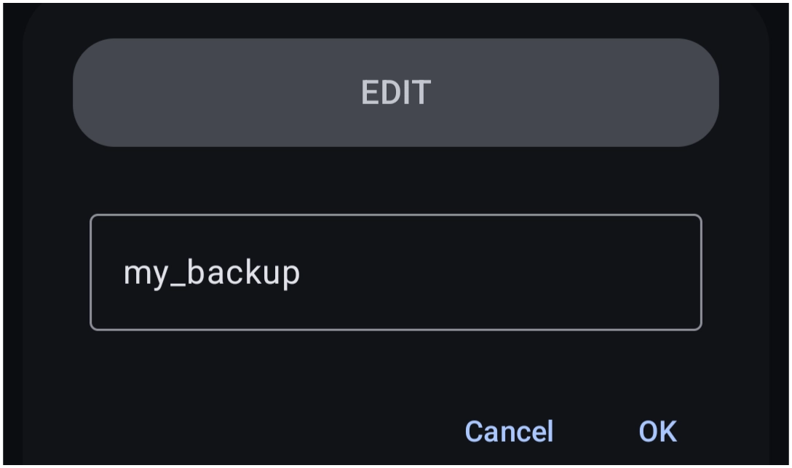Submit the dialog using OK

coord(657,432)
